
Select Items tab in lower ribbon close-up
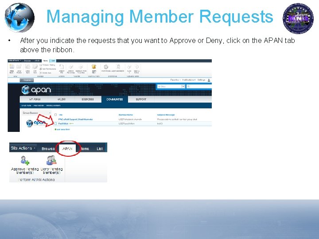pos(85,149)
